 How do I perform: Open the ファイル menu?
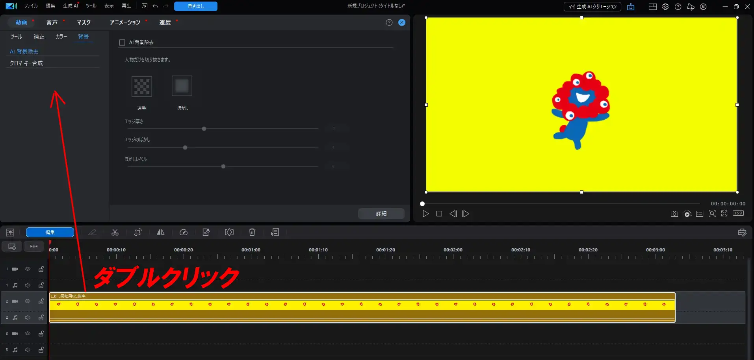point(31,6)
